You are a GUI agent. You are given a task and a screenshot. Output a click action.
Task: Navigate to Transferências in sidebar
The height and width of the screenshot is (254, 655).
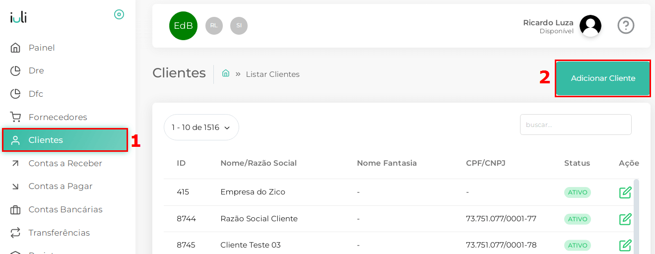point(59,233)
